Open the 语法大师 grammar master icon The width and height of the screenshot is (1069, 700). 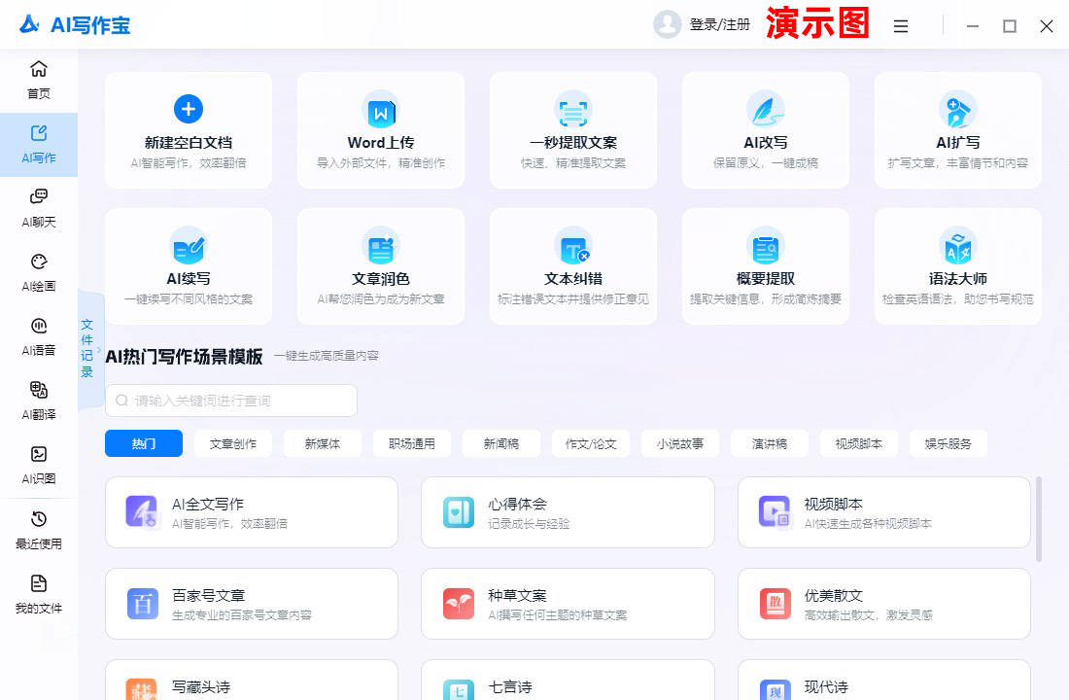pyautogui.click(x=957, y=246)
